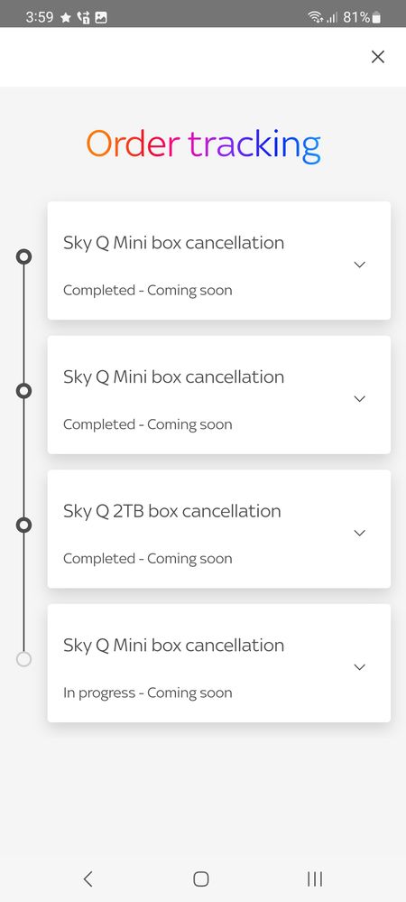The image size is (406, 902).
Task: Tap the Order tracking heading
Action: tap(203, 145)
